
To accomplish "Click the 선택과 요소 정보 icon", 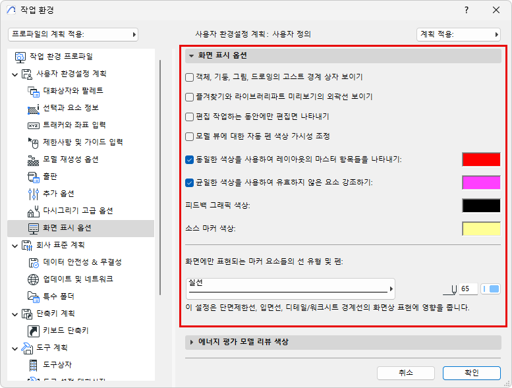I will tap(34, 108).
